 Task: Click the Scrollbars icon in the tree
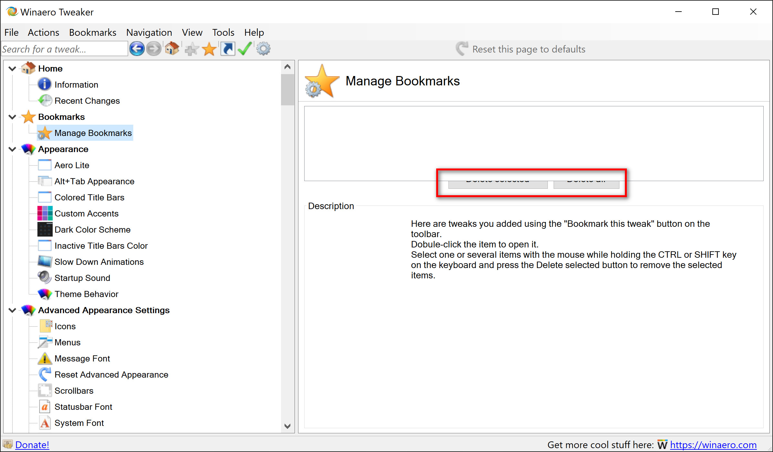(x=45, y=390)
